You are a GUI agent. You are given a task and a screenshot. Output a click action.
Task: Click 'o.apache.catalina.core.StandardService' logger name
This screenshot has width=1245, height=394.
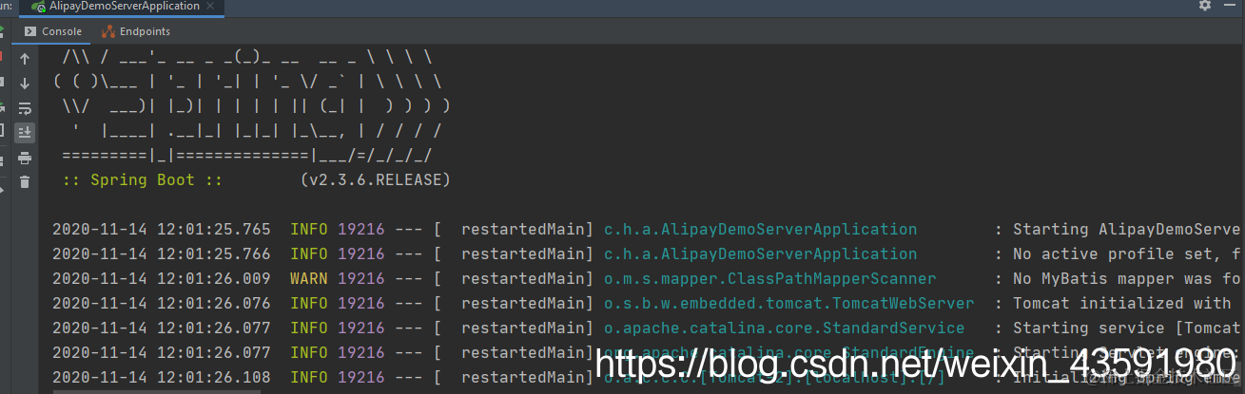tap(785, 328)
